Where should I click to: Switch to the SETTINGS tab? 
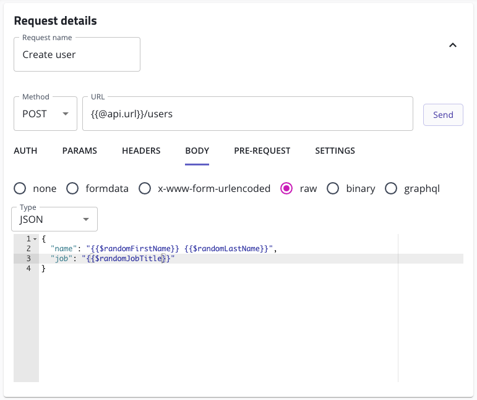(335, 151)
